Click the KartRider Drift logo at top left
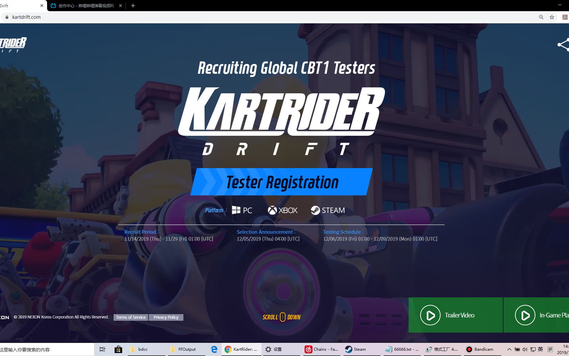 (x=13, y=45)
